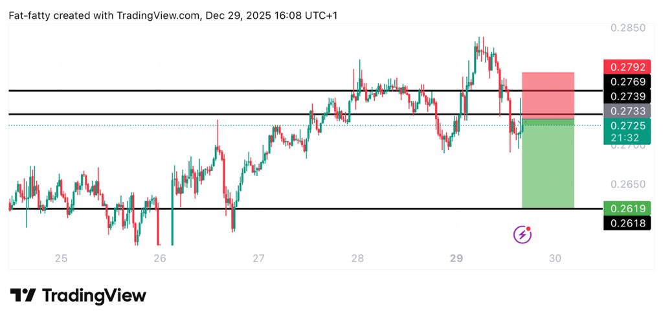
Task: Click date 25 on the time axis
Action: tap(61, 259)
